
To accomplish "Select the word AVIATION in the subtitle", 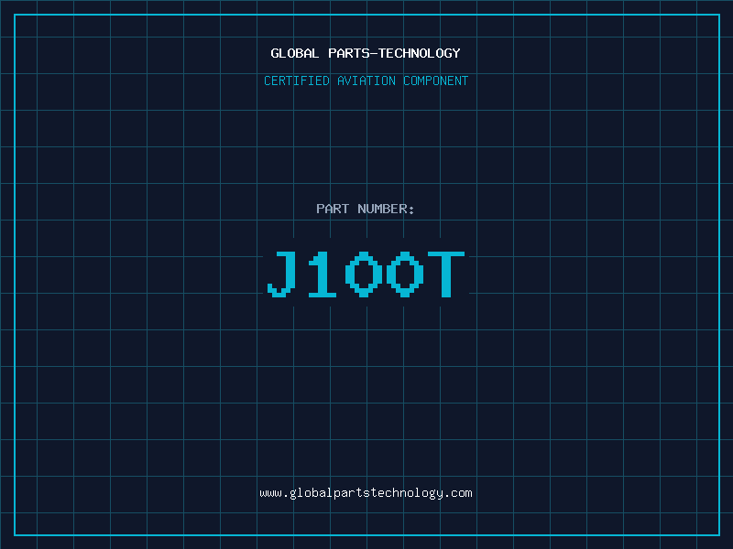I will pyautogui.click(x=366, y=81).
